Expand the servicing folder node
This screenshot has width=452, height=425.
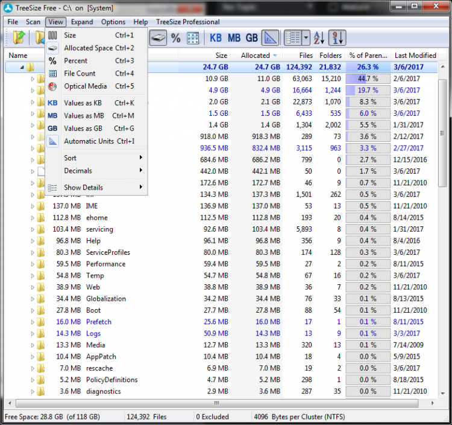[x=33, y=229]
